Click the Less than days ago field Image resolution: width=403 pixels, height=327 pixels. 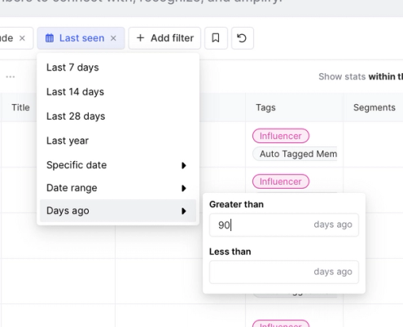(x=284, y=272)
